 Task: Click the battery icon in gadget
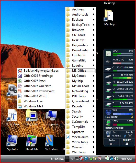(x=108, y=123)
